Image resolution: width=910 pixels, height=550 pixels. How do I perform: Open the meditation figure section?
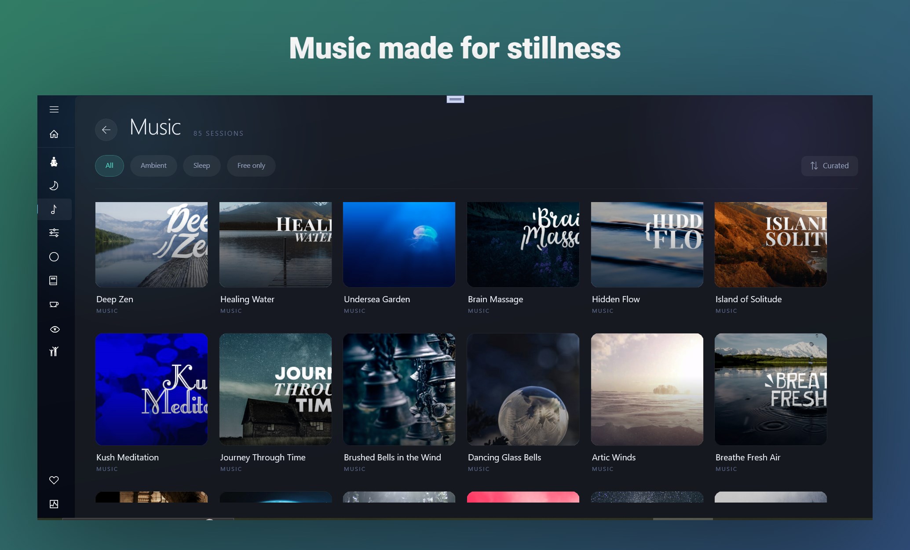coord(54,162)
